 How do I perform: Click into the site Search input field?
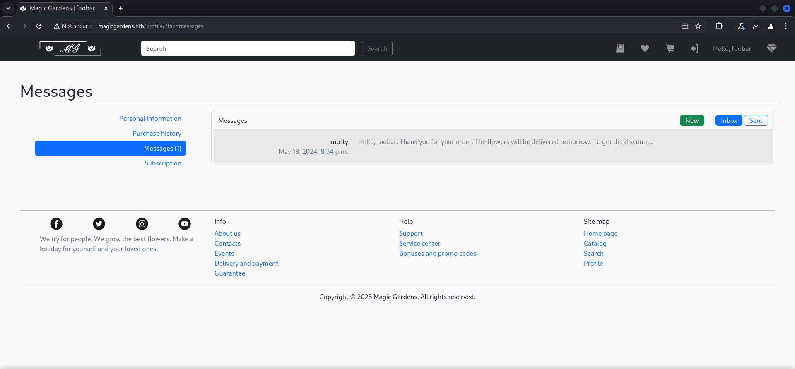248,48
